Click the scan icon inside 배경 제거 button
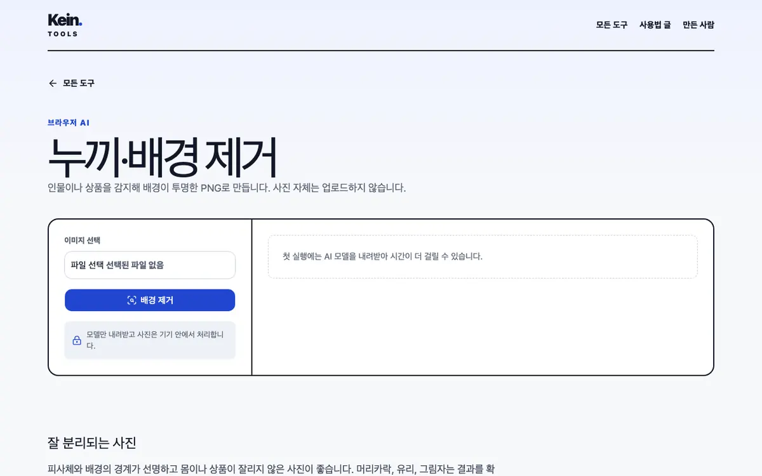The height and width of the screenshot is (476, 762). (x=131, y=300)
